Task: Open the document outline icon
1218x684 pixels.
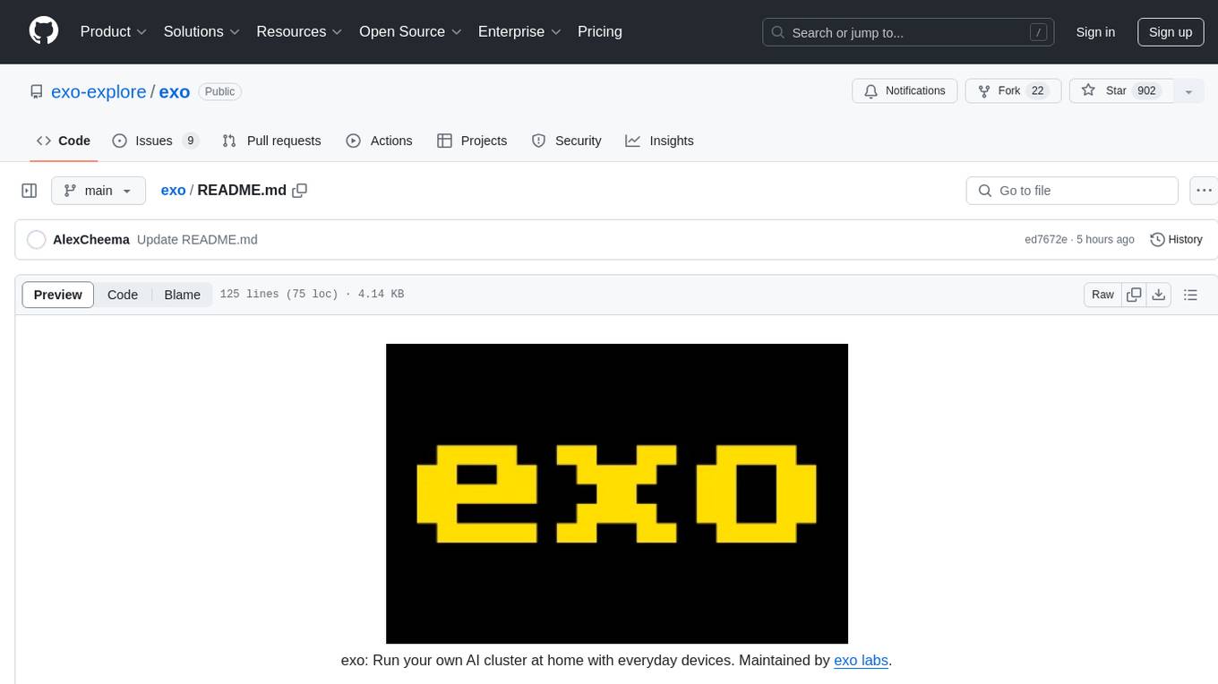Action: coord(1190,295)
